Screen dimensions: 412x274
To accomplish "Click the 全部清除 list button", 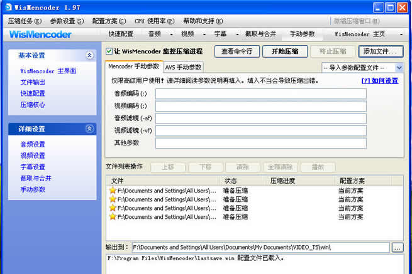I will tap(280, 167).
